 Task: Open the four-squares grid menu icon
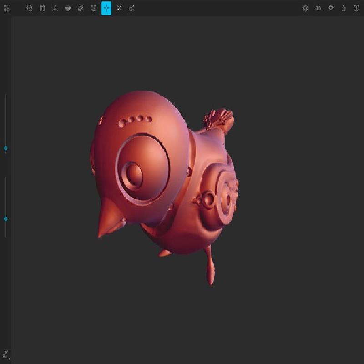(x=6, y=8)
